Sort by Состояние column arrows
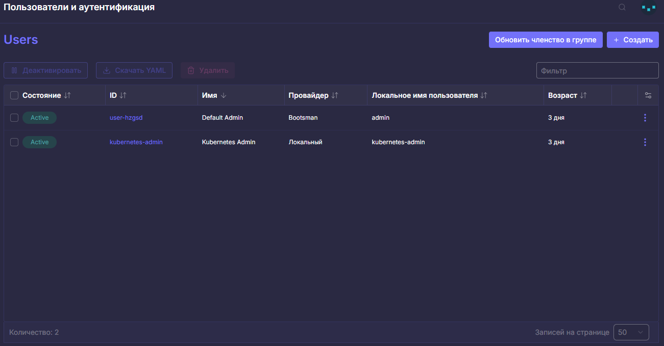Screen dimensions: 664x346 67,95
